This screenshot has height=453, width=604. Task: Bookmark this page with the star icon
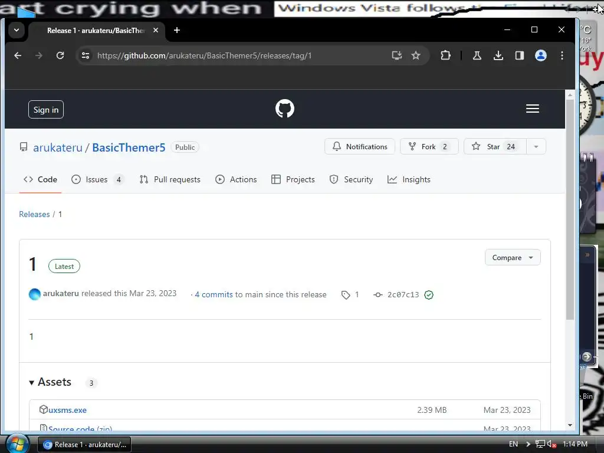(416, 55)
